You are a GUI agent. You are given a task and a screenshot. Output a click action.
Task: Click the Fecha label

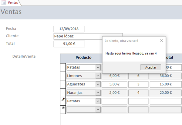(x=11, y=29)
